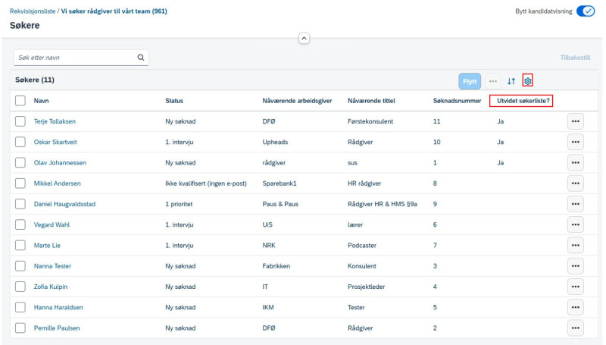
Task: Select the checkbox for Marte Lie
Action: 20,245
